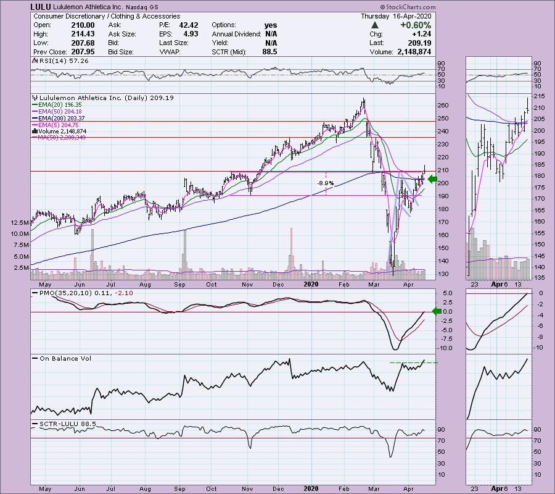Click the RSI(14) 57.26 indicator label
The width and height of the screenshot is (555, 494).
pos(60,61)
